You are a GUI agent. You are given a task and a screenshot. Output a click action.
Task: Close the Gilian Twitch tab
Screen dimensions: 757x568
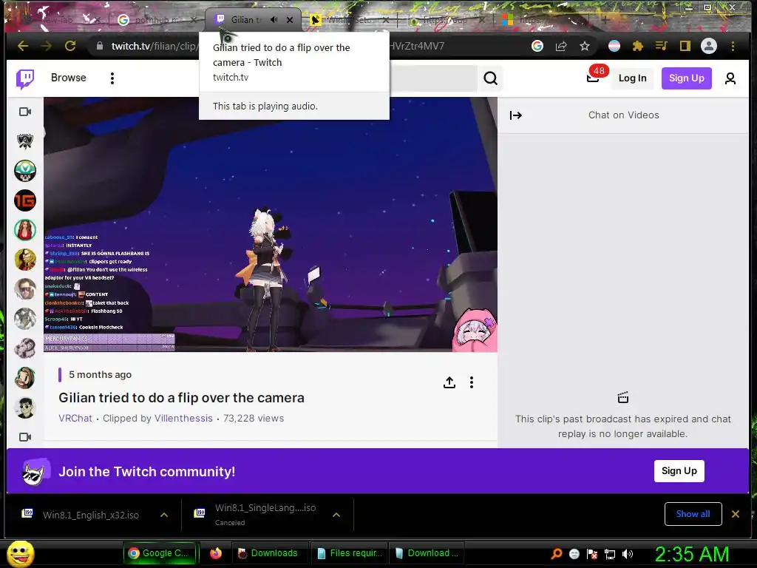click(290, 20)
